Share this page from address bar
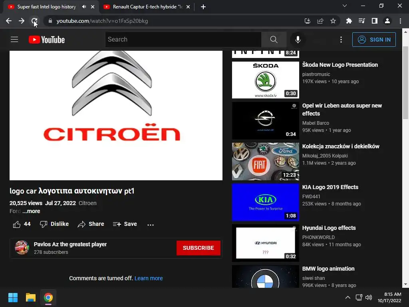The width and height of the screenshot is (409, 307). (x=320, y=21)
